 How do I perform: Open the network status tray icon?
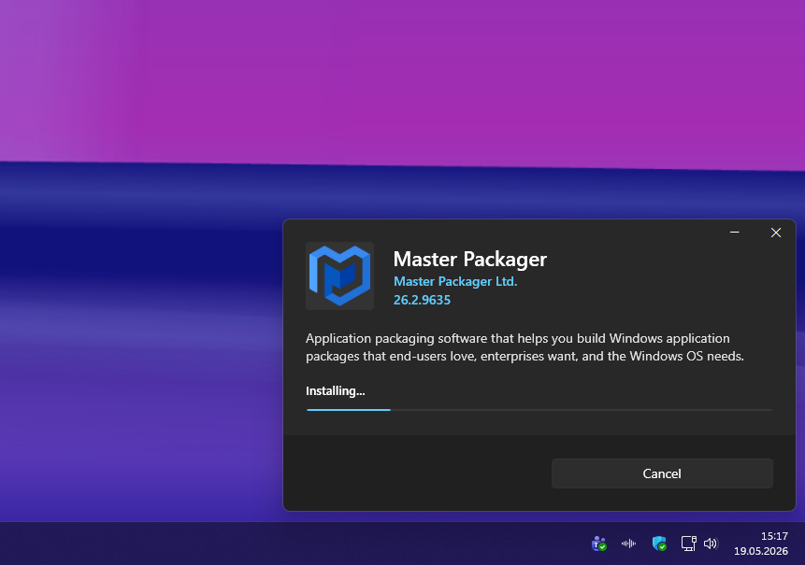point(688,544)
